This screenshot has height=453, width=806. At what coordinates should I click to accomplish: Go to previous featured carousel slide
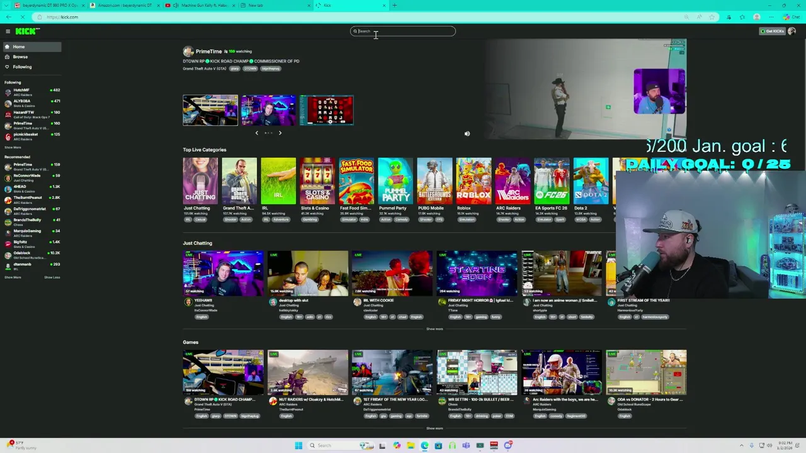point(256,133)
